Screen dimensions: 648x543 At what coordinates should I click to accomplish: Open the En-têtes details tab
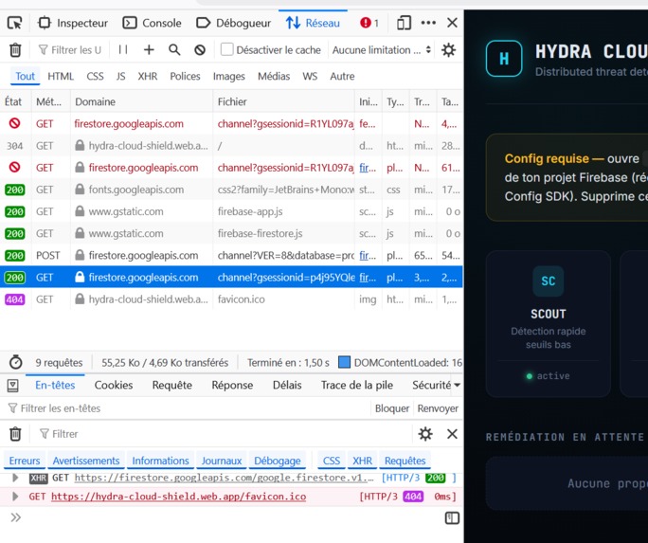point(55,385)
